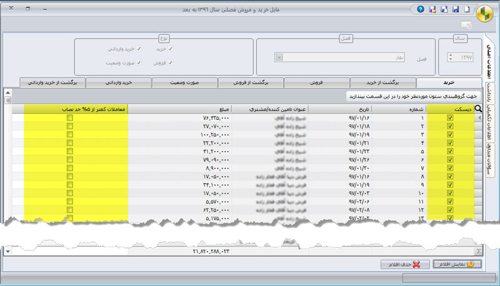This screenshot has width=500, height=286.
Task: Select date cell ۹۷/۰۲/۰۸
Action: (340, 210)
